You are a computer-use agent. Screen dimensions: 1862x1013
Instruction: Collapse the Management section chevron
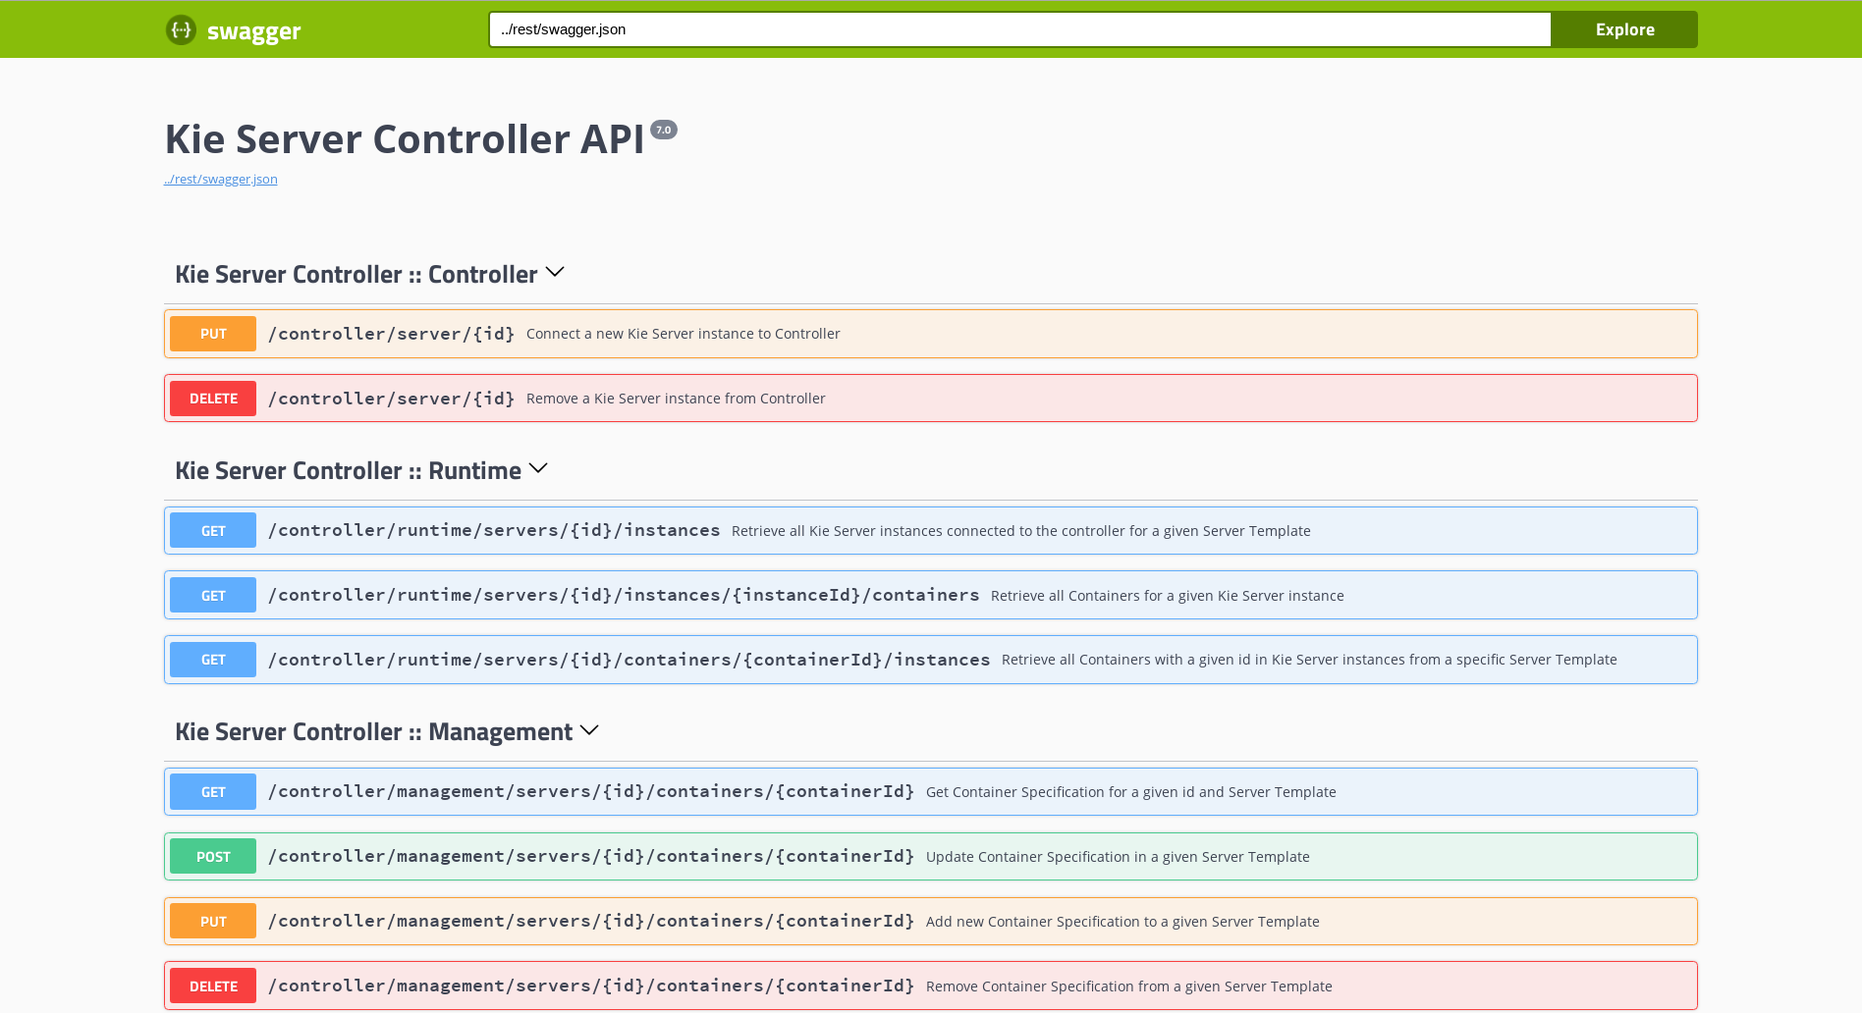[x=589, y=730]
